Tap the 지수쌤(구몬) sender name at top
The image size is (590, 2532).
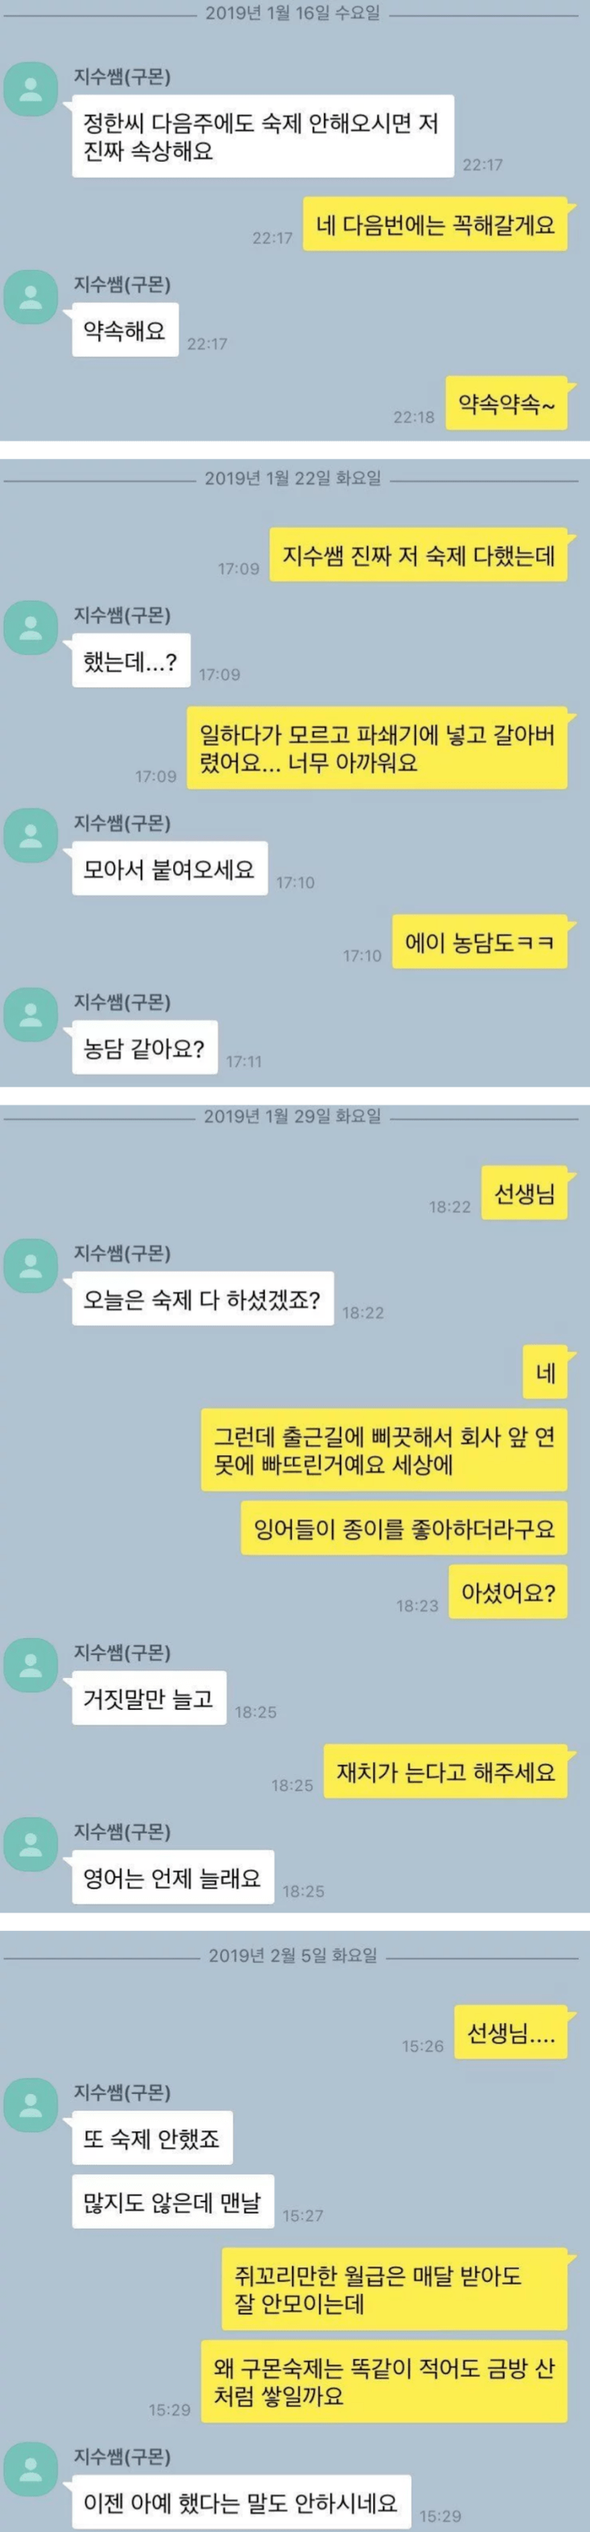[x=122, y=77]
